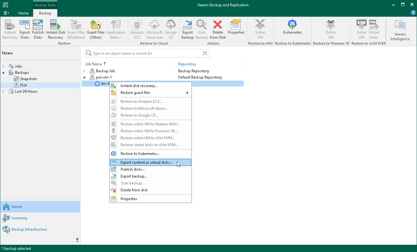The height and width of the screenshot is (252, 417).
Task: Expand navigation pane options chevron
Action: (x=77, y=240)
